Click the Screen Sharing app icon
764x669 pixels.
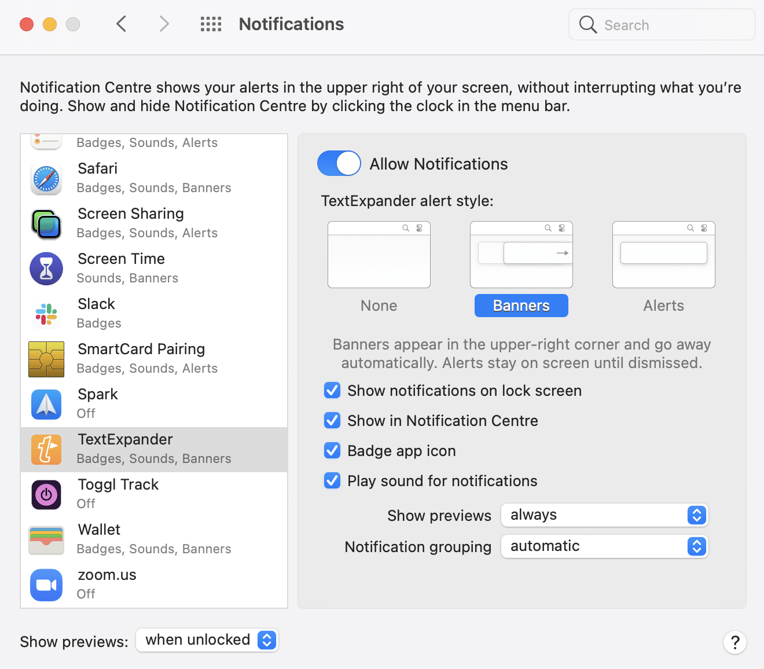click(x=46, y=224)
